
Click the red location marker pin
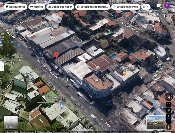point(56,55)
